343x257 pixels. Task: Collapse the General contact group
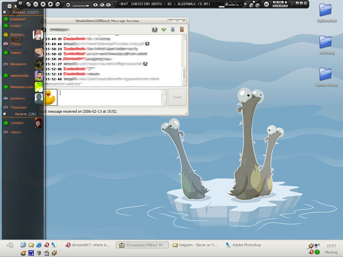[x=5, y=114]
